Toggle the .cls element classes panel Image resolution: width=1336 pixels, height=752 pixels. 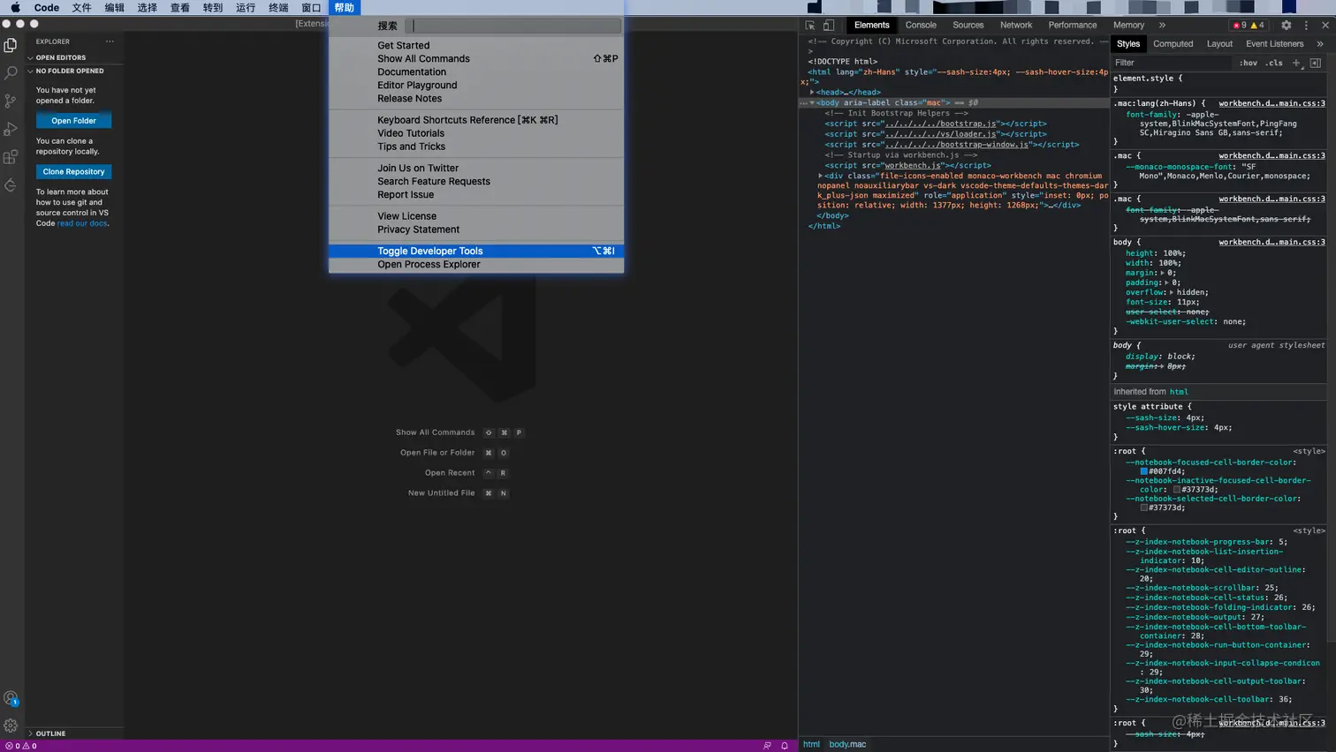click(x=1273, y=63)
